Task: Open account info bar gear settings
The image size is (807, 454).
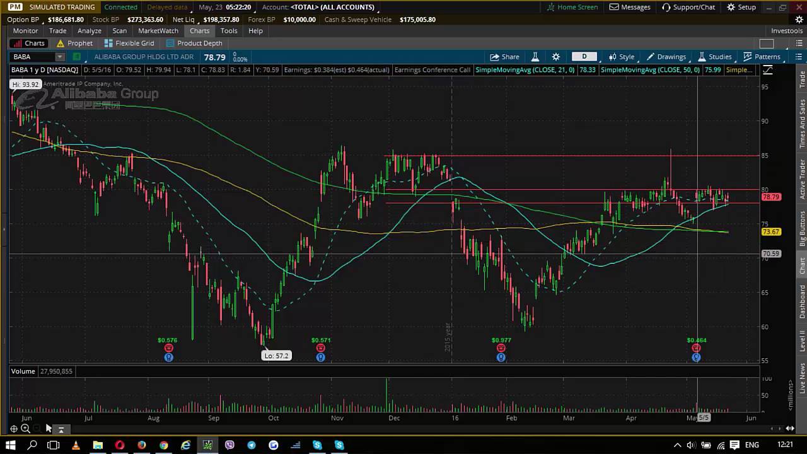Action: coord(799,20)
